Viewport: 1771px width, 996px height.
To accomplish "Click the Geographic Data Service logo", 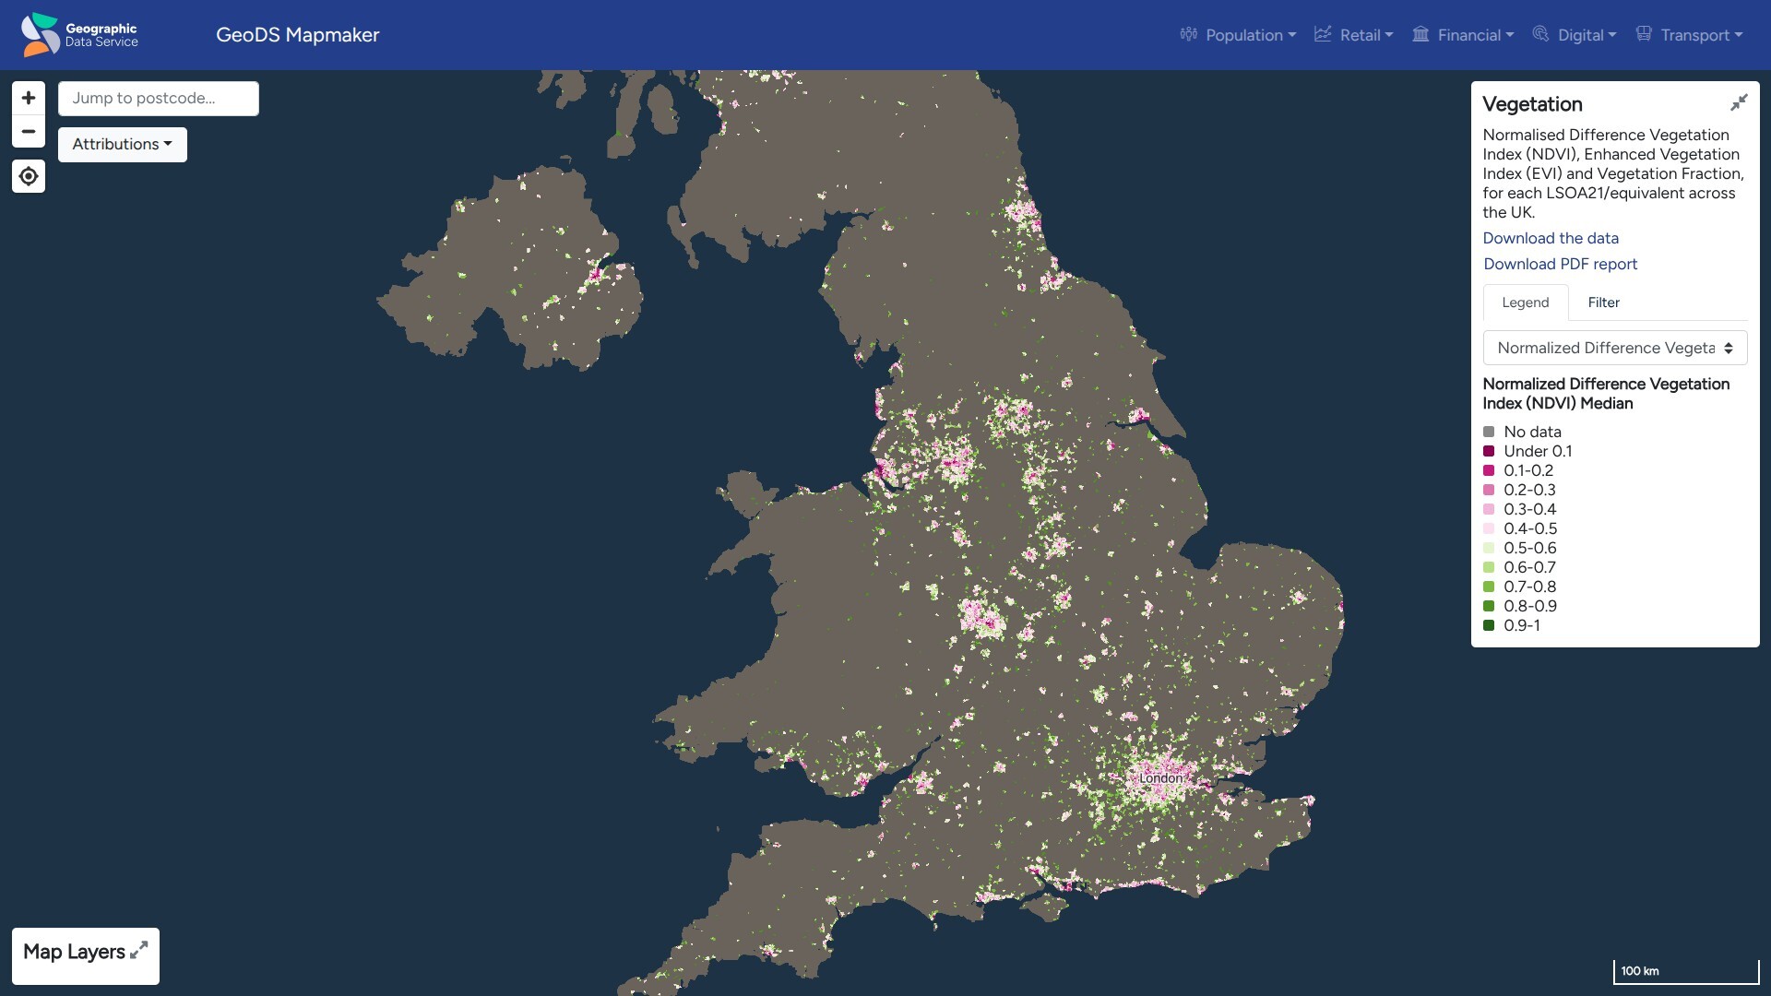I will 79,35.
